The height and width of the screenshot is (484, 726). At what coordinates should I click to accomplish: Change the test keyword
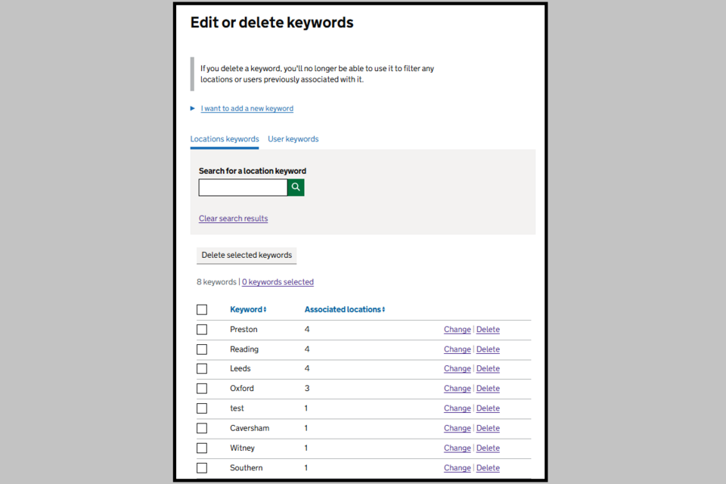click(x=457, y=408)
